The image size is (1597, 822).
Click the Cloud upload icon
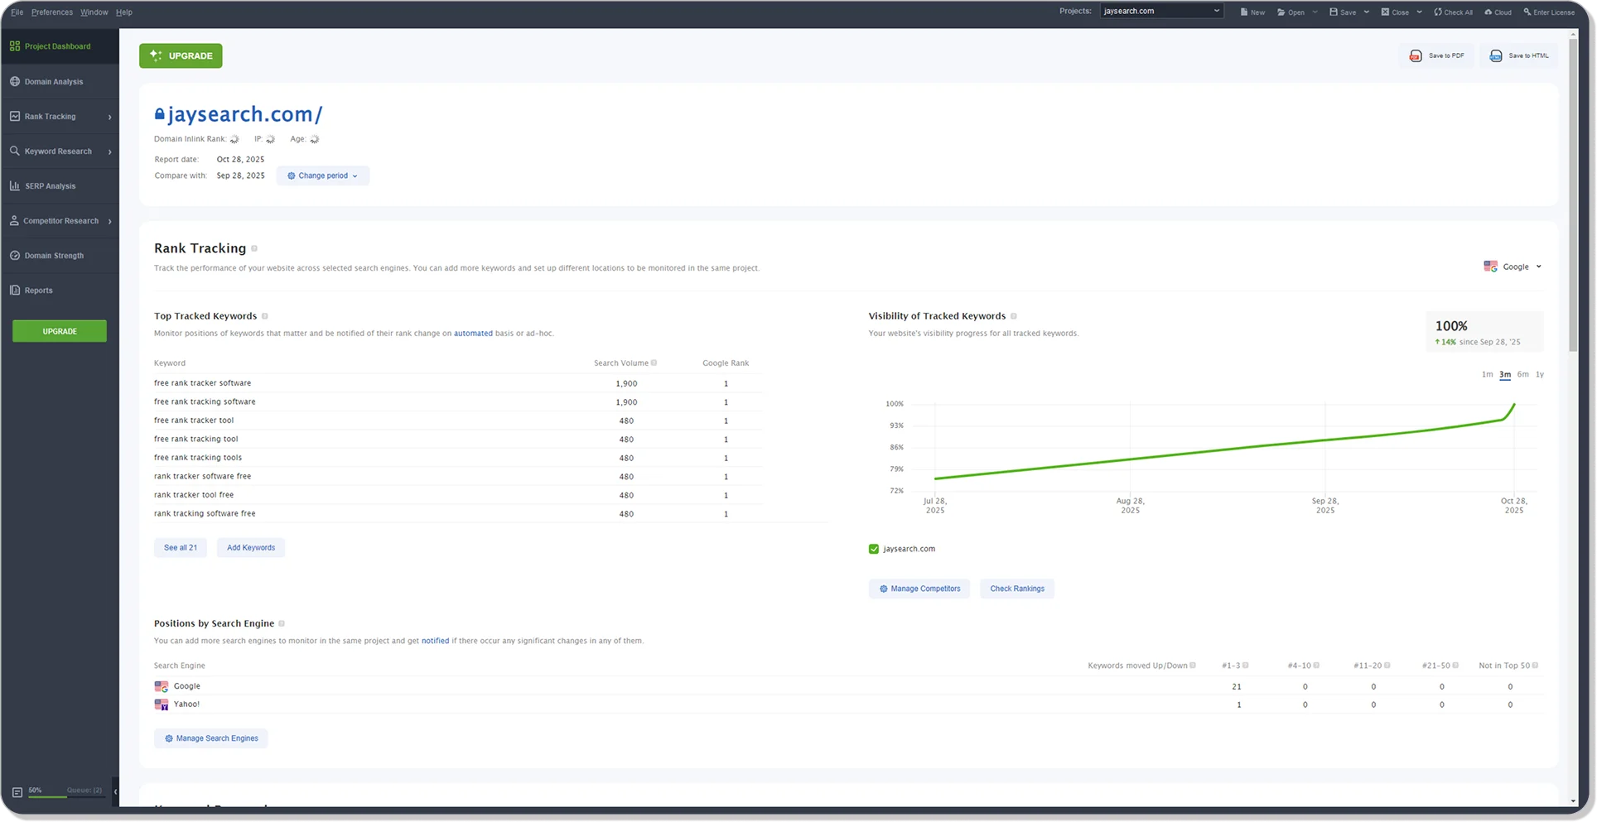(1488, 12)
